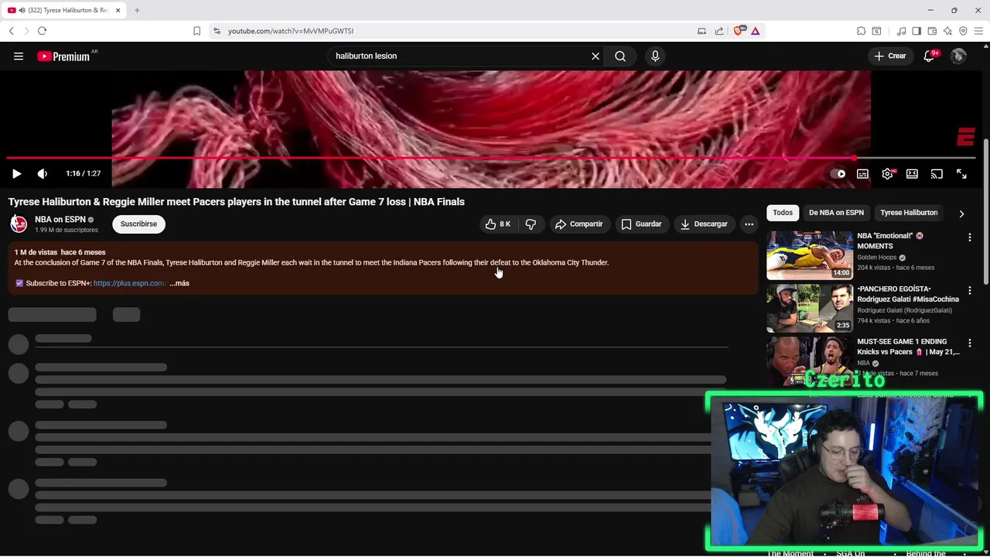Open the Brave Shields lion icon
Viewport: 990px width, 557px height.
click(739, 30)
